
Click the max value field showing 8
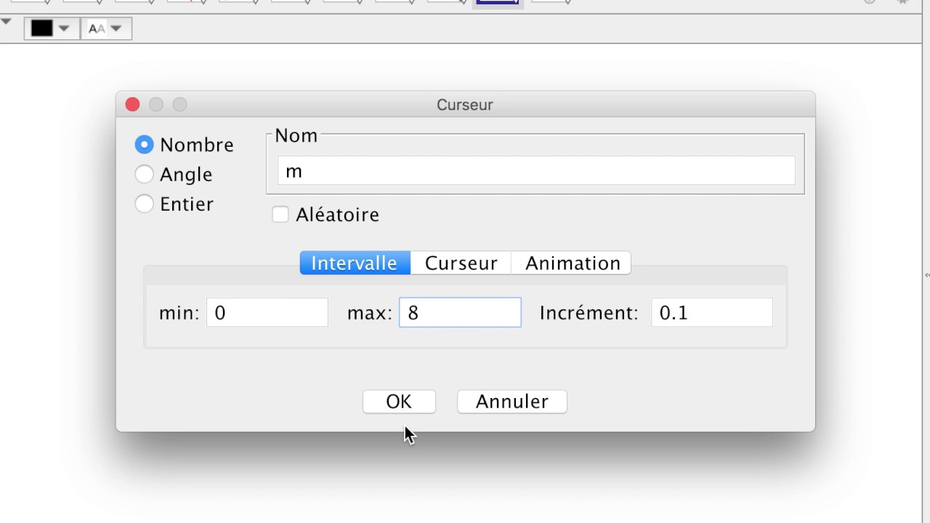tap(460, 313)
